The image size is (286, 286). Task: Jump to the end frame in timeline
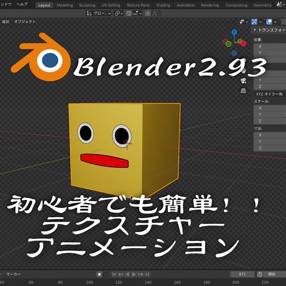coord(147,274)
